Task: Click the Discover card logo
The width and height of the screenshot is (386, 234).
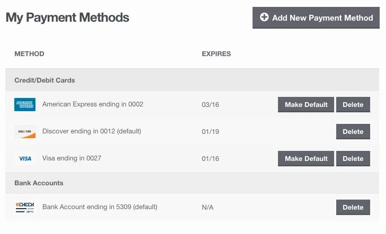Action: (25, 132)
